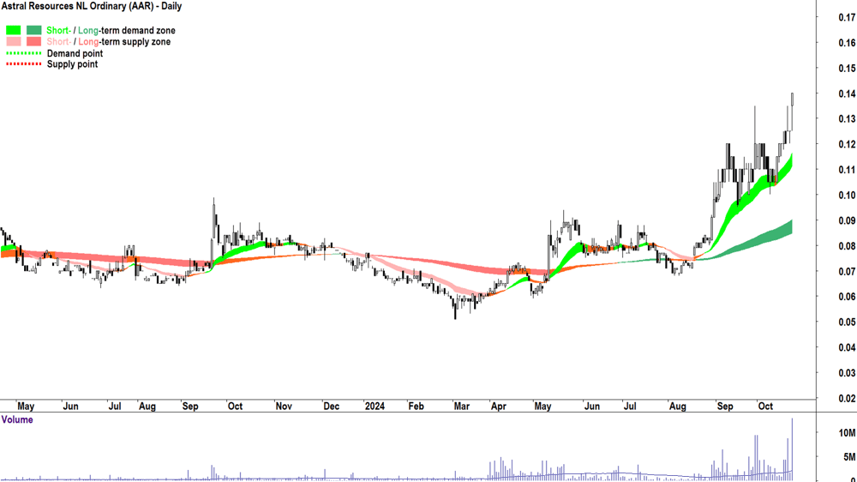Screen dimensions: 857x482
Task: Pick the red long-term supply zone swatch
Action: point(34,41)
